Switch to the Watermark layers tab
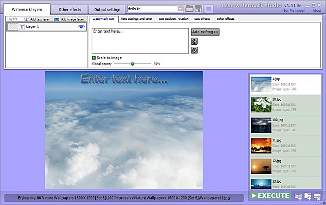326x205 pixels. click(x=27, y=9)
